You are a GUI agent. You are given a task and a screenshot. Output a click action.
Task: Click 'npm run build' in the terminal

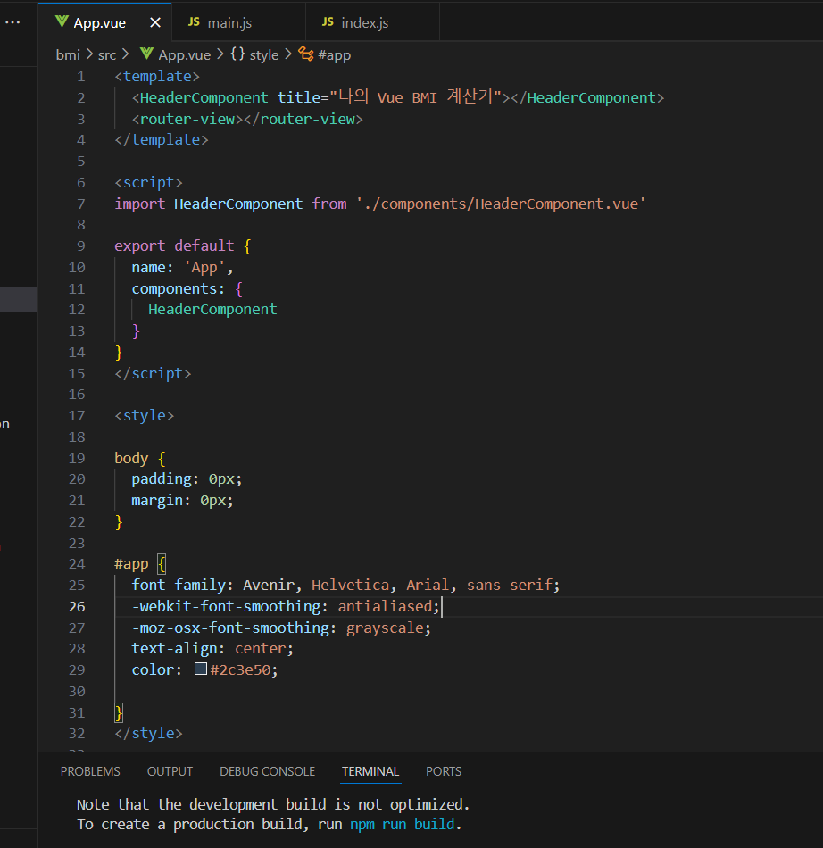pos(403,824)
